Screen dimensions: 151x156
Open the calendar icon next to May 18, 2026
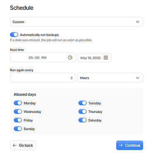click(x=106, y=57)
